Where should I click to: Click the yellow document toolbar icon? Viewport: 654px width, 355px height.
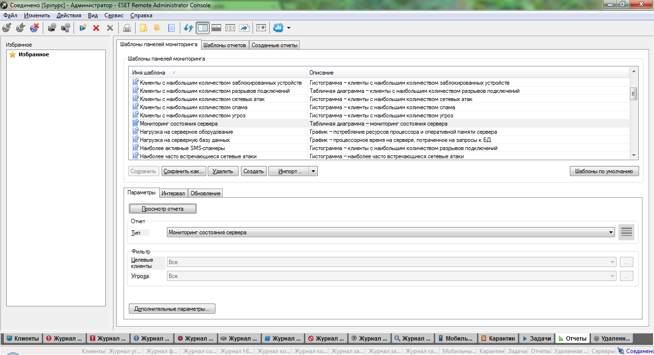[x=143, y=28]
